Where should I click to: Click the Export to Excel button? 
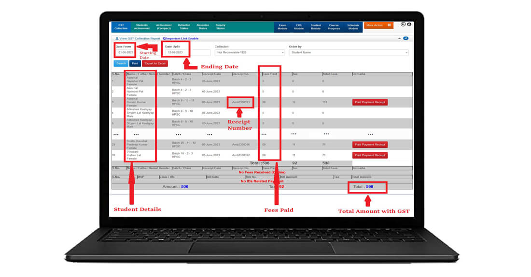(x=155, y=63)
